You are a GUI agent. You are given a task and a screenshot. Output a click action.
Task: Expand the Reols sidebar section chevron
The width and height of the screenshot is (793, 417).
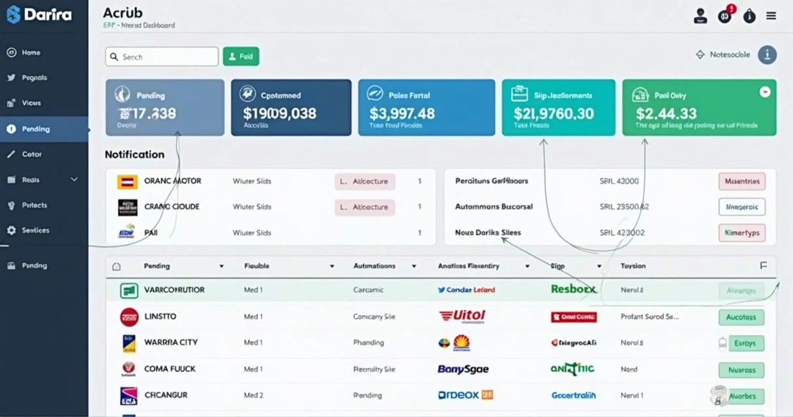coord(74,179)
